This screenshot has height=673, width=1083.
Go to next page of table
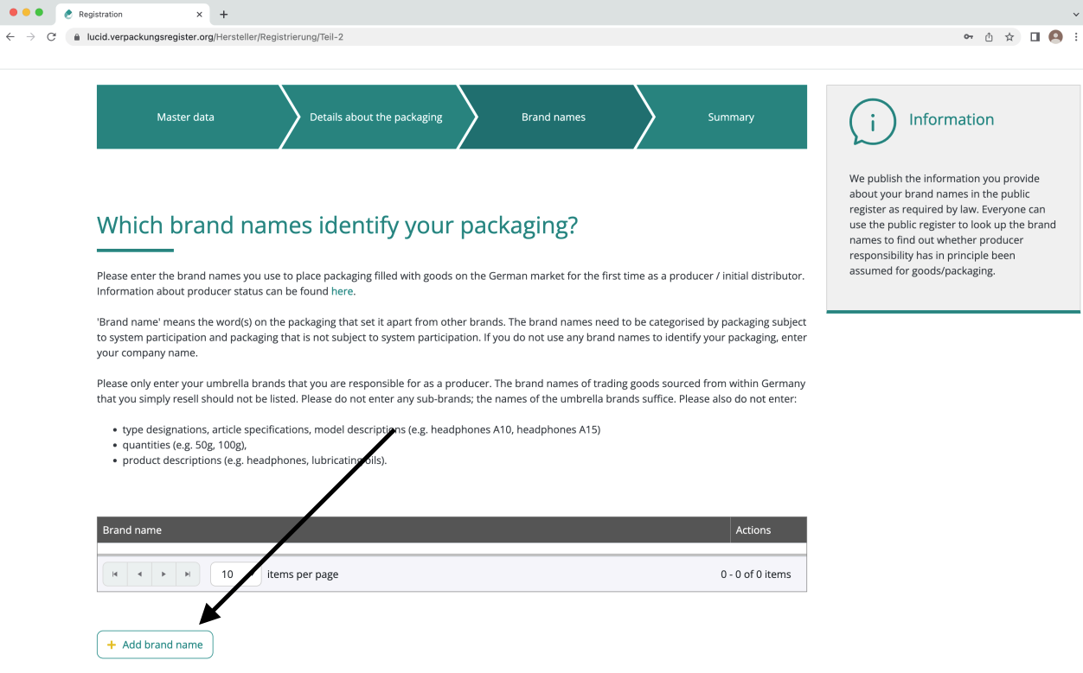coord(163,575)
